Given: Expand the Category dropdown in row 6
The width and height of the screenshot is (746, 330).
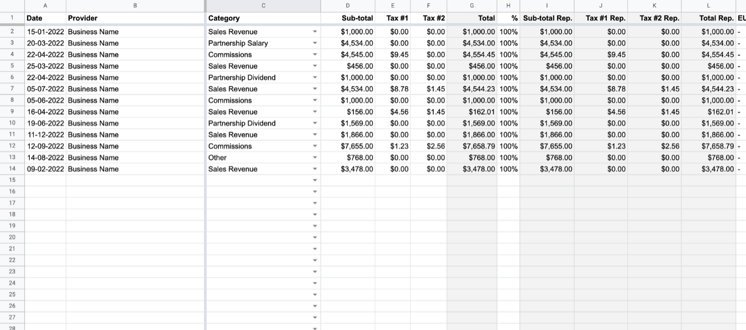Looking at the screenshot, I should coord(315,77).
